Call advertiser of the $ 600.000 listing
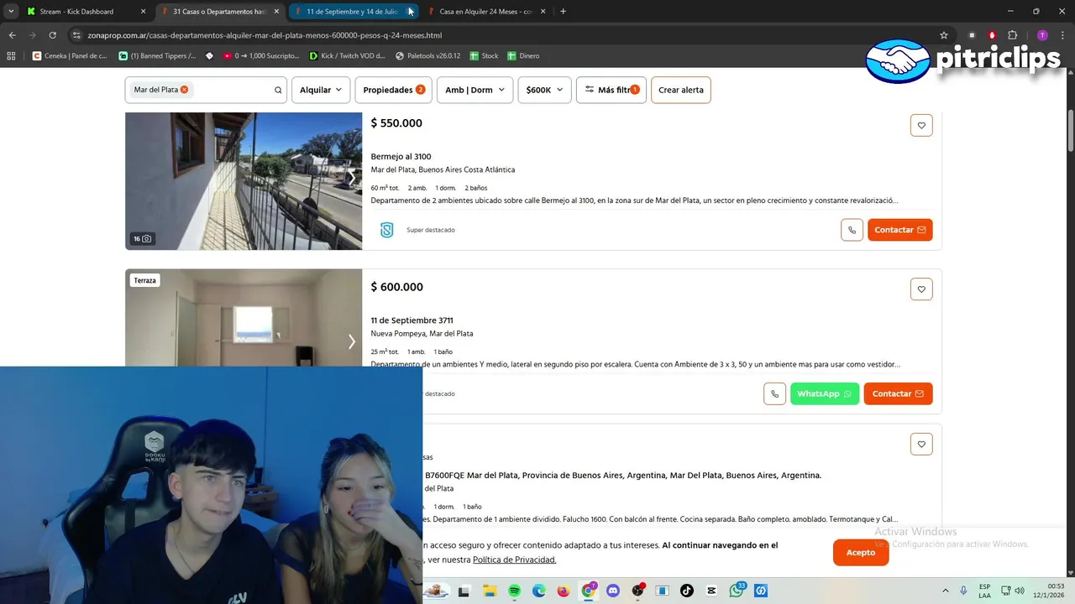The image size is (1075, 604). (x=774, y=393)
